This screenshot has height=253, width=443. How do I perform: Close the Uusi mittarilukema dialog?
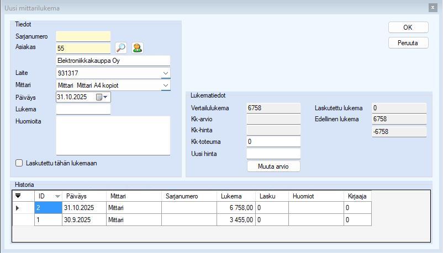[432, 8]
